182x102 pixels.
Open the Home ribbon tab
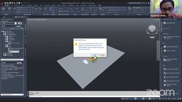pos(7,5)
